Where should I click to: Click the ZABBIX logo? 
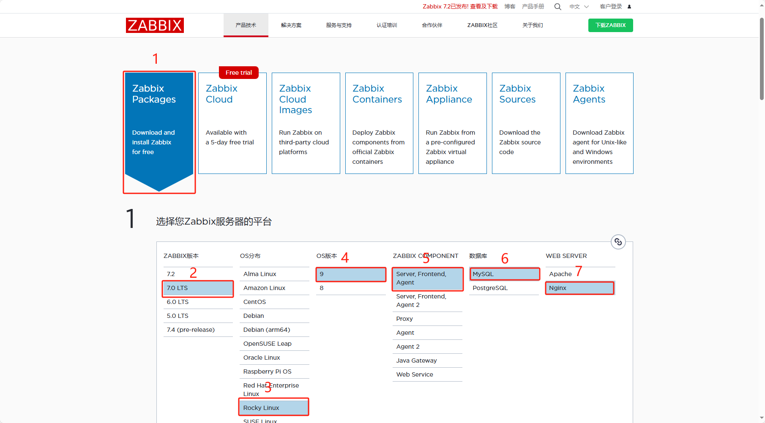pos(155,25)
